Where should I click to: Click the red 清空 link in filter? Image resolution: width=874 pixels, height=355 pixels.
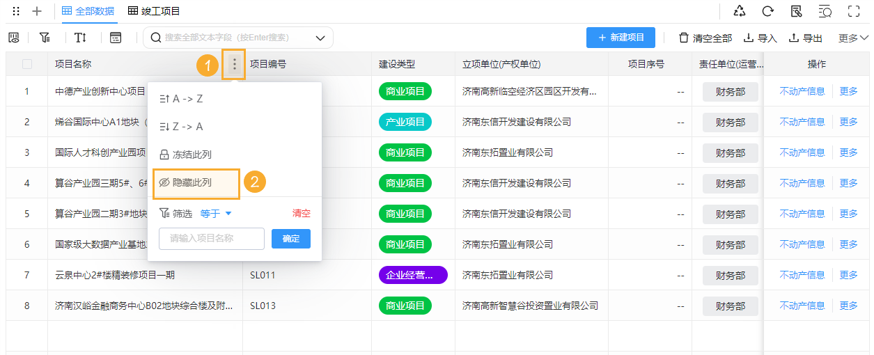302,214
